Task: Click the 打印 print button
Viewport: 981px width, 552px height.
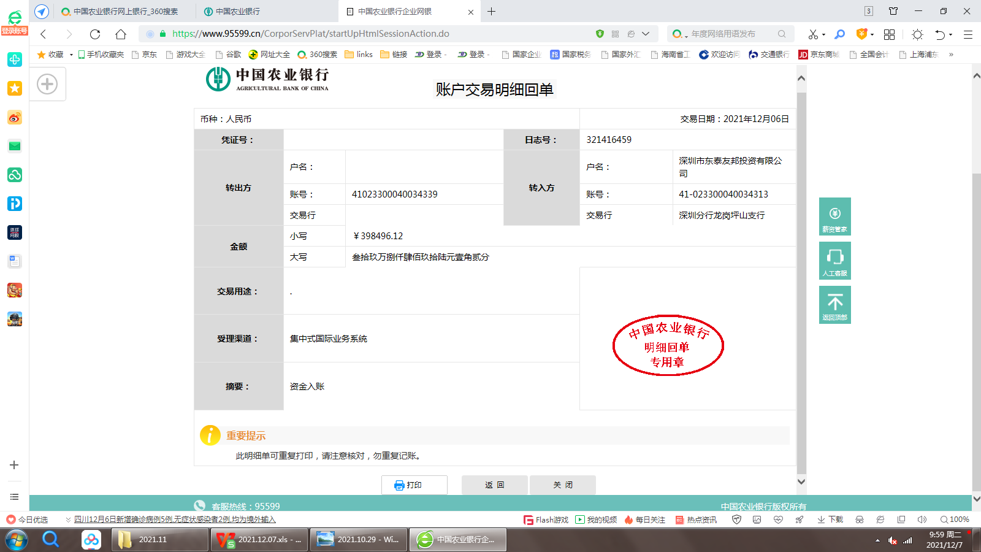Action: (x=414, y=485)
